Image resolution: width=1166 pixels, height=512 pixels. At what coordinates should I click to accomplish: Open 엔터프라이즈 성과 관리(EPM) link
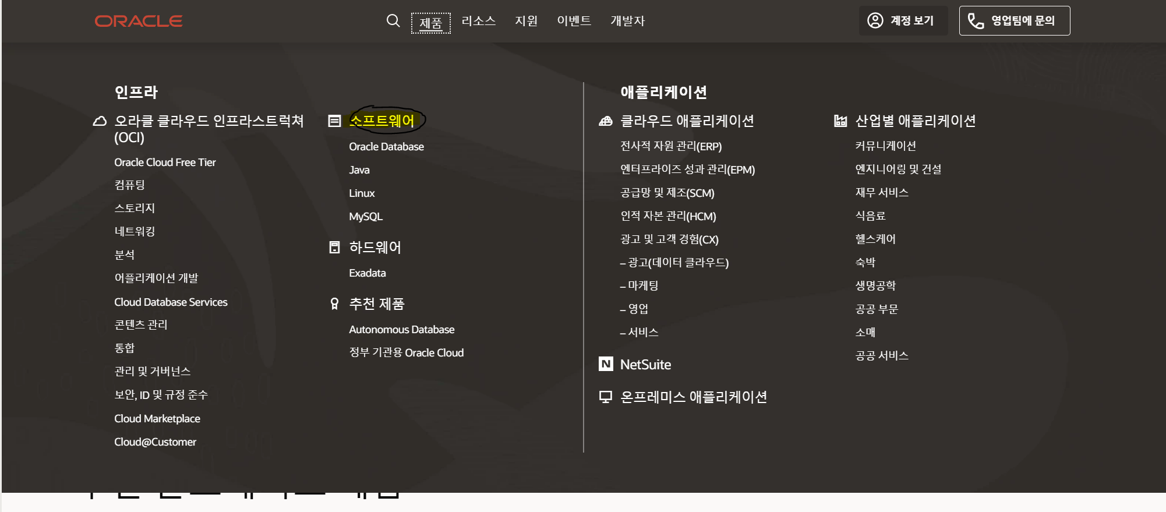[688, 170]
